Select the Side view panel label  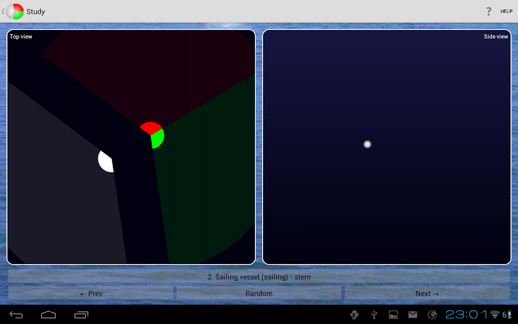coord(496,37)
